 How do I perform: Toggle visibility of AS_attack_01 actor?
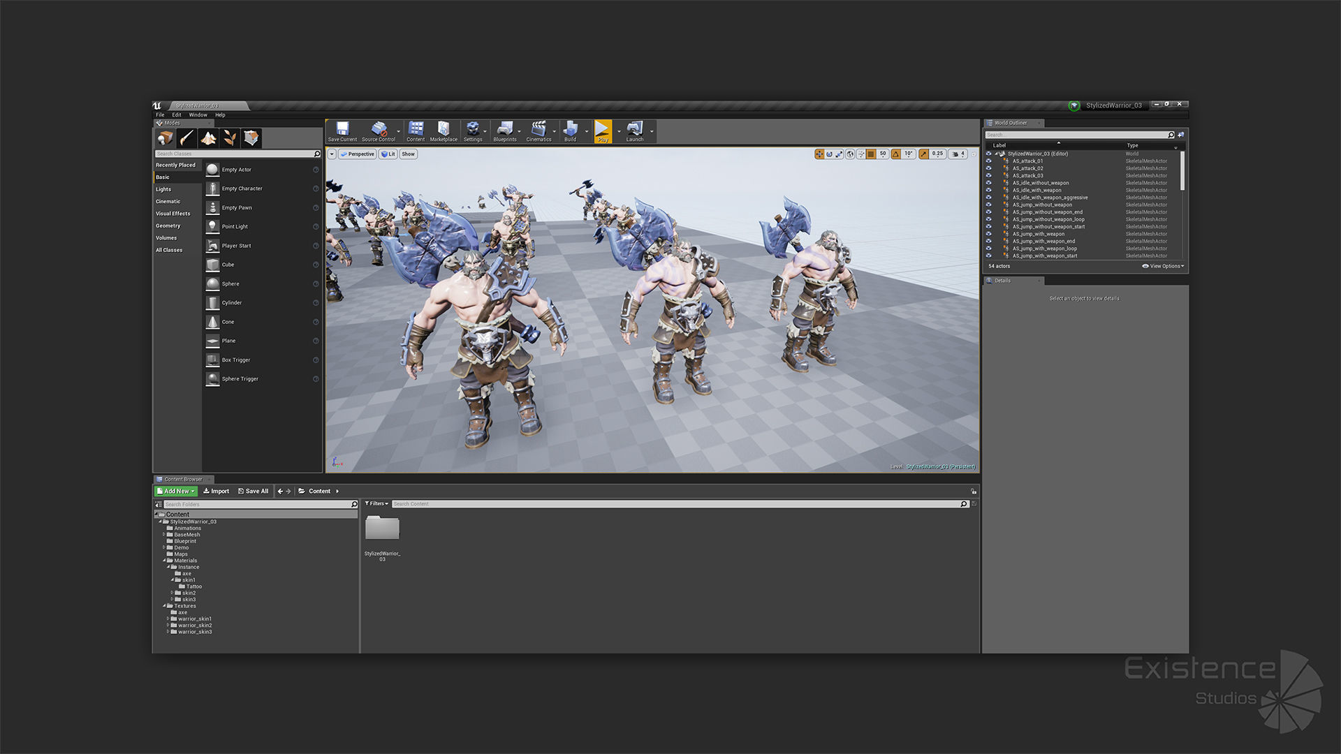(x=988, y=161)
